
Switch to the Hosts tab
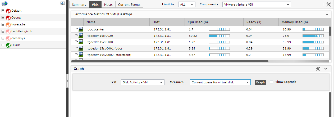pyautogui.click(x=108, y=4)
